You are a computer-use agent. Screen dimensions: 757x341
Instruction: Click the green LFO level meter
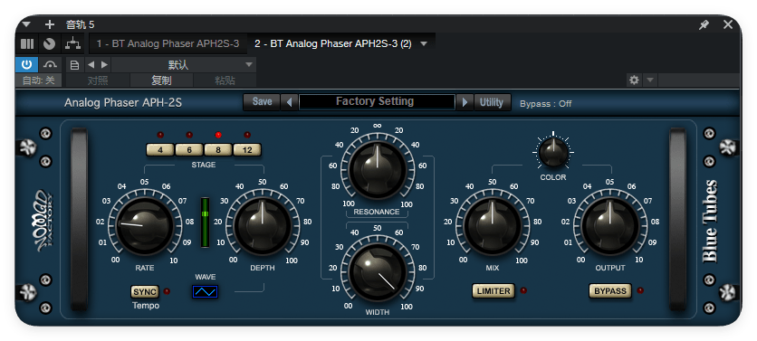click(x=206, y=222)
